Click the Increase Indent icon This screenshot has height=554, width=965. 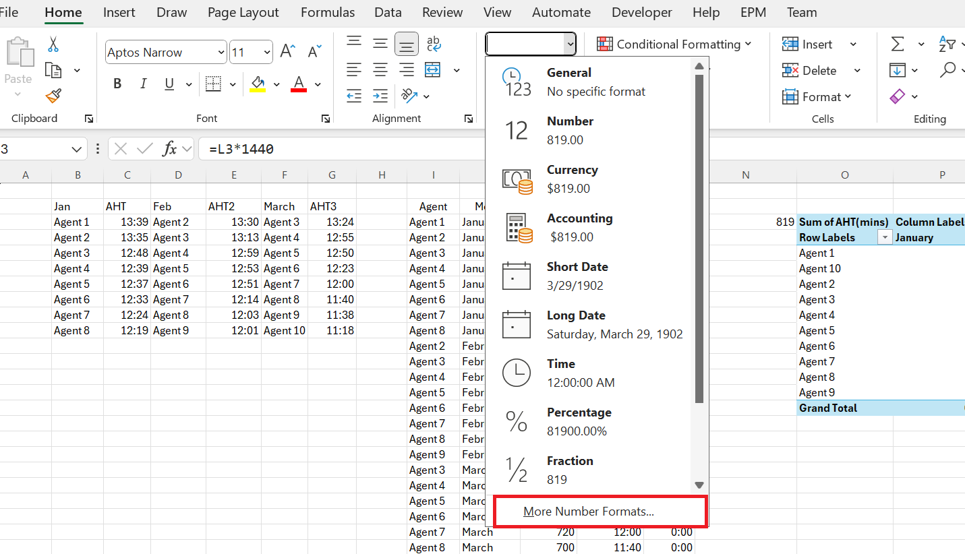click(x=380, y=95)
